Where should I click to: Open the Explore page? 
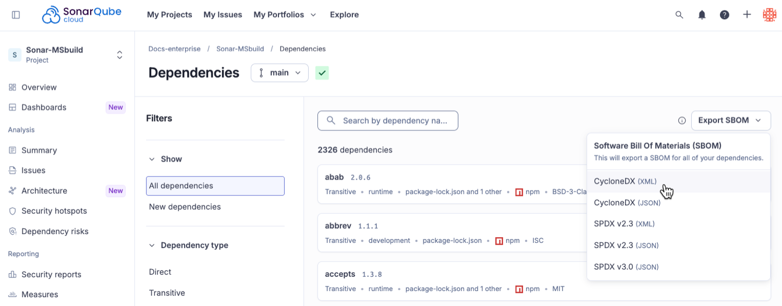click(x=344, y=15)
